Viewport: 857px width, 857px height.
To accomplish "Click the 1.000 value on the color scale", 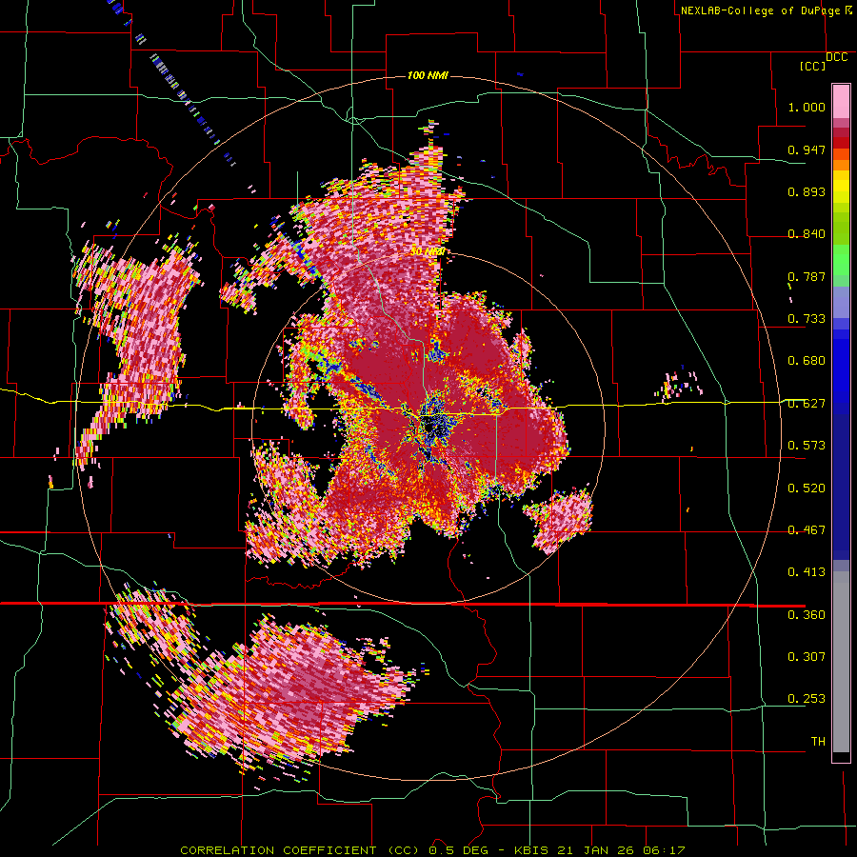I will (807, 107).
